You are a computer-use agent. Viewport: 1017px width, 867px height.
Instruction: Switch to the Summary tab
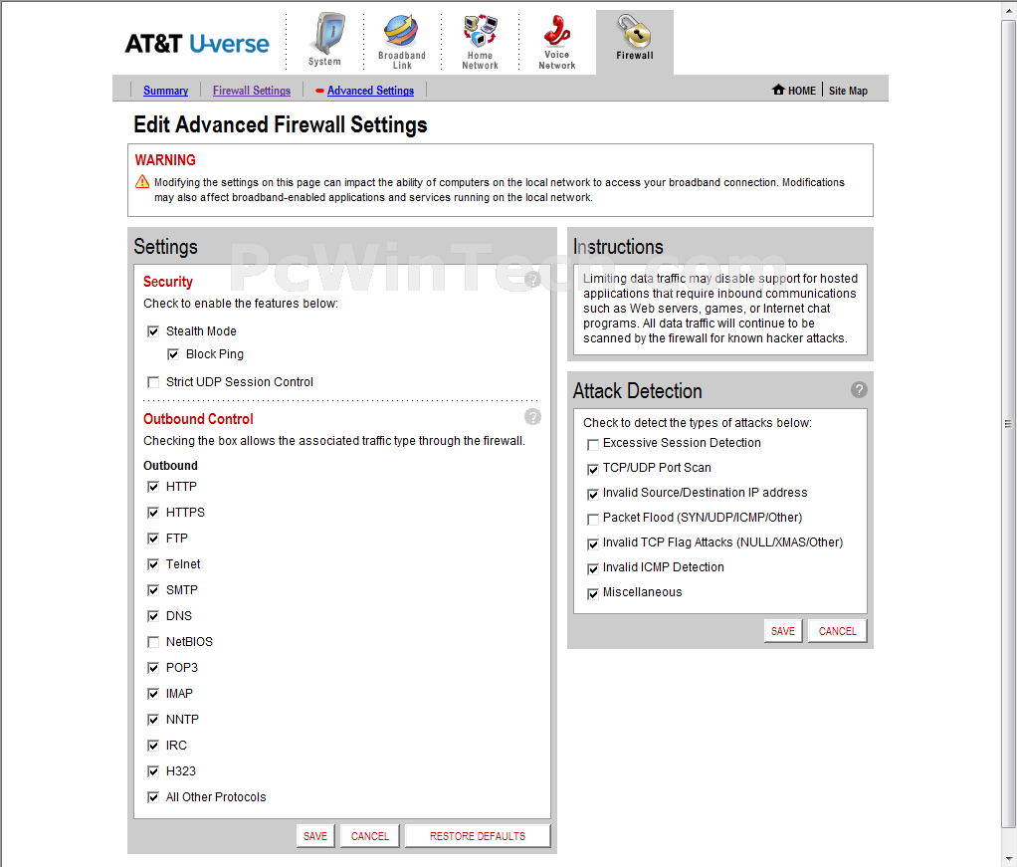pyautogui.click(x=165, y=91)
